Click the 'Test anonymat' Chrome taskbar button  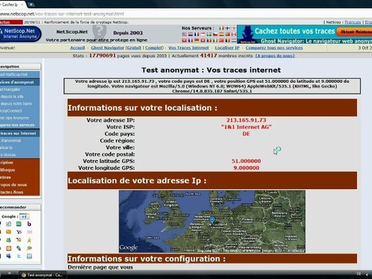pos(43,275)
